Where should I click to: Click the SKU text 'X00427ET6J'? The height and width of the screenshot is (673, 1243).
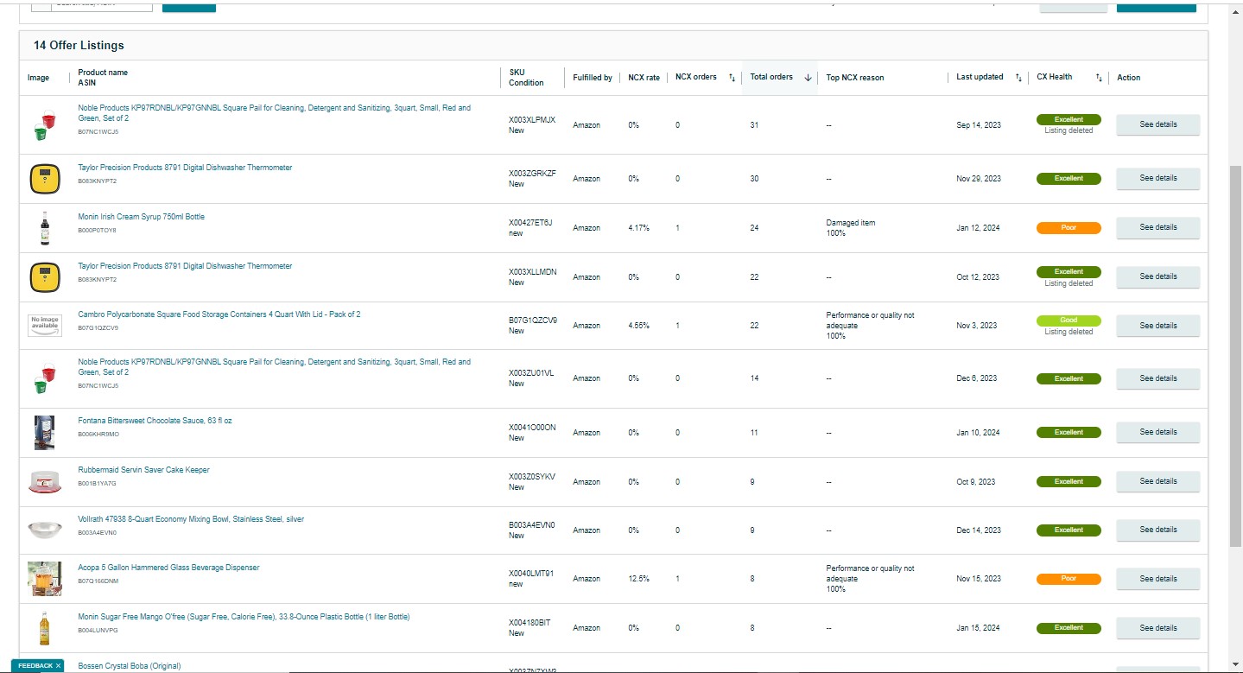point(530,223)
